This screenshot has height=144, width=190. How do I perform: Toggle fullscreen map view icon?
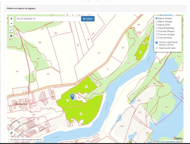point(11,30)
